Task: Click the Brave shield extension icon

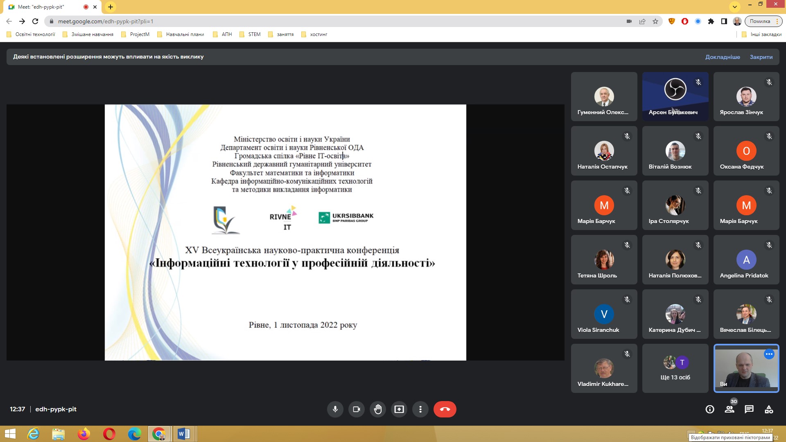Action: coord(672,21)
